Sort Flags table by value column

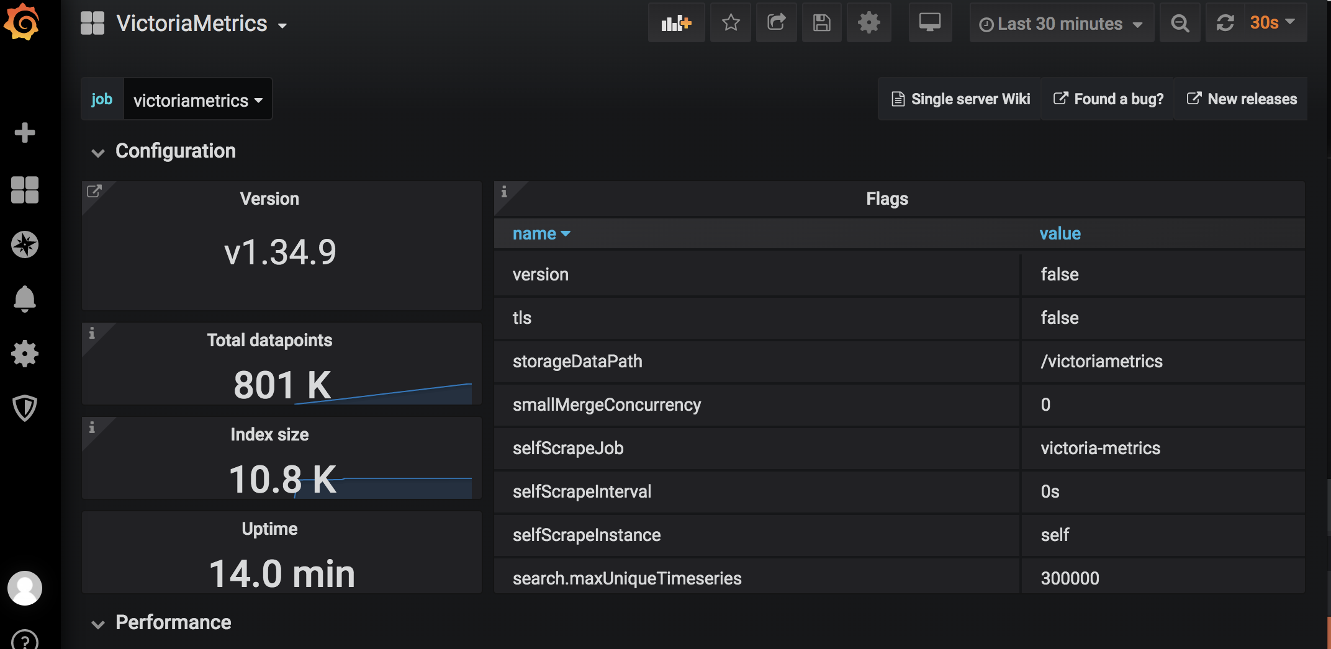[x=1060, y=233]
